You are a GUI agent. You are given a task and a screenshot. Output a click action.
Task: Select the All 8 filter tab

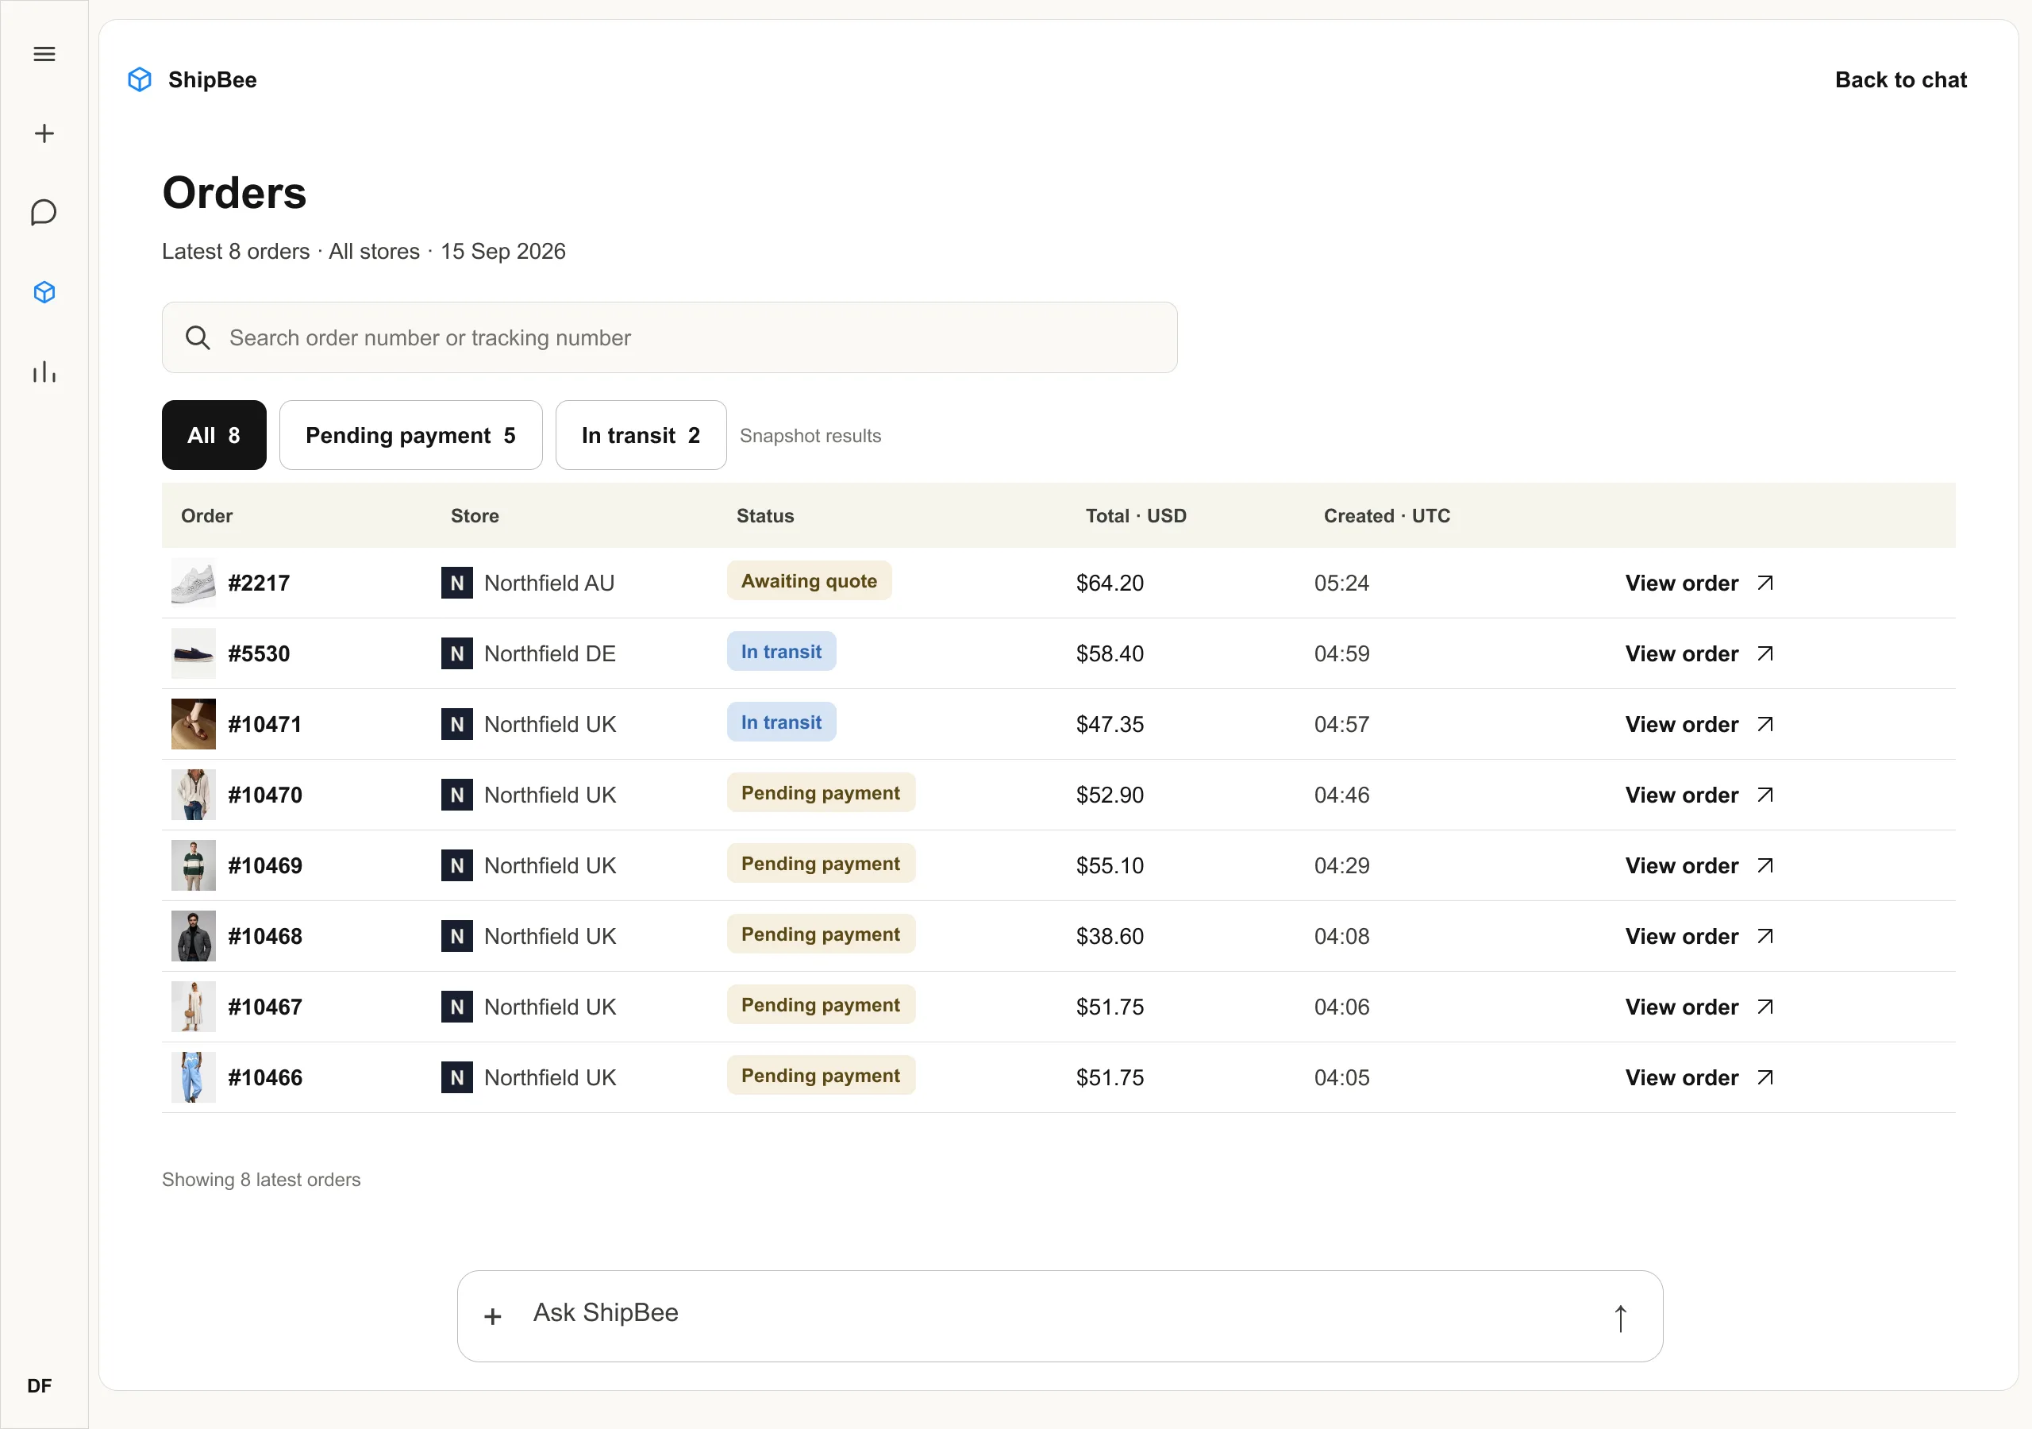click(214, 435)
